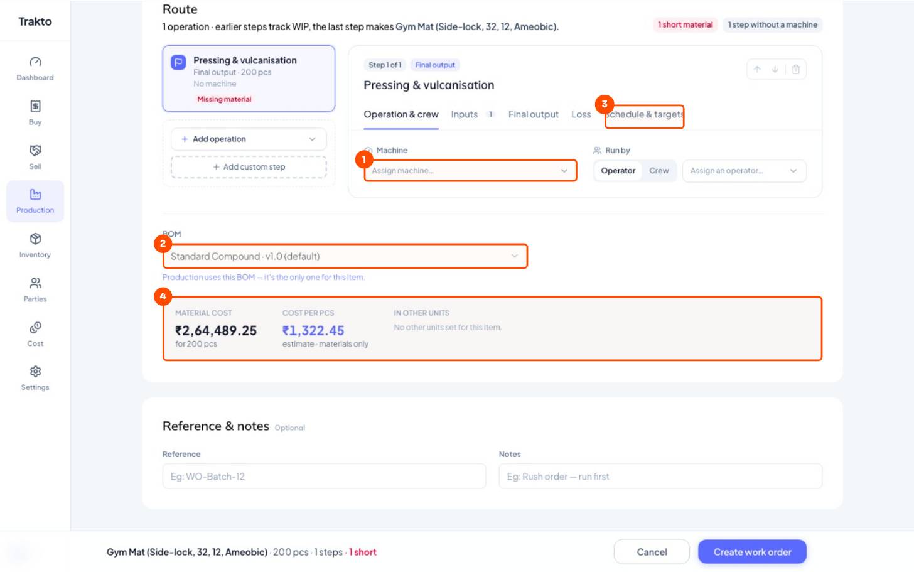Viewport: 914px width, 572px height.
Task: Open the Parties people icon
Action: [x=35, y=283]
